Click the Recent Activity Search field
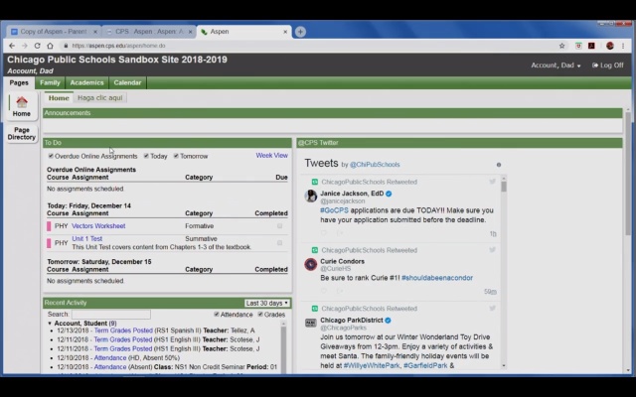Viewport: 636px width, 397px height. pos(111,315)
